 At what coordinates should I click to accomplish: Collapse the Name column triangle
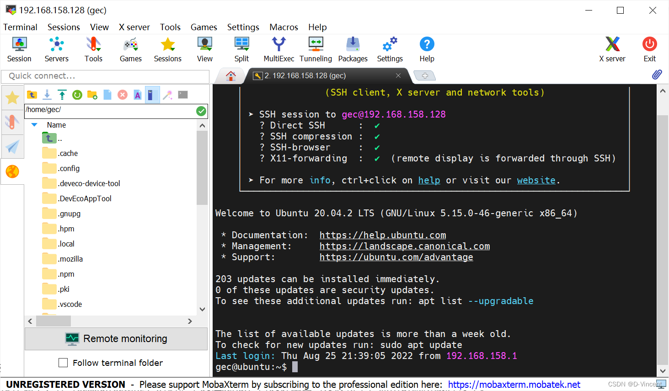pos(34,125)
